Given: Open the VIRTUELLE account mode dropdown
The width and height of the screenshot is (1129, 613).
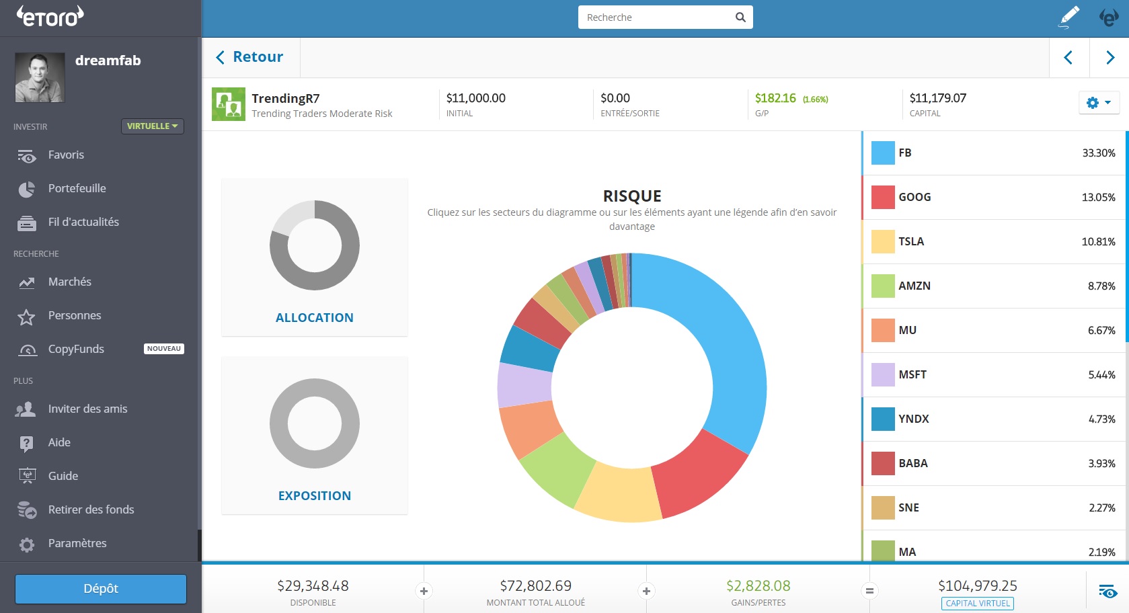Looking at the screenshot, I should [152, 126].
